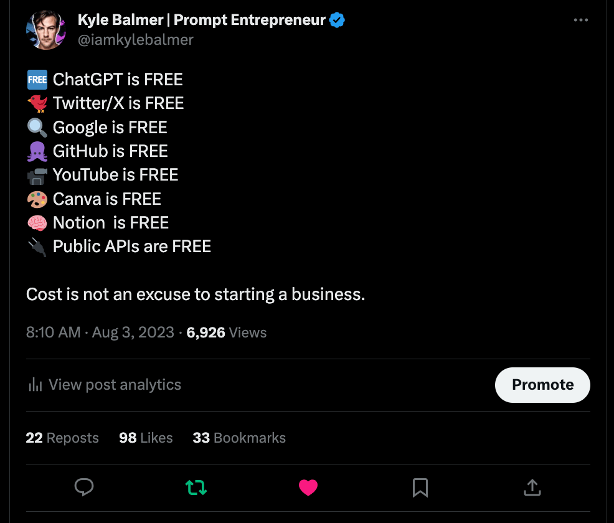Screen dimensions: 614x523
Task: Unlike the post via pink heart
Action: click(308, 488)
